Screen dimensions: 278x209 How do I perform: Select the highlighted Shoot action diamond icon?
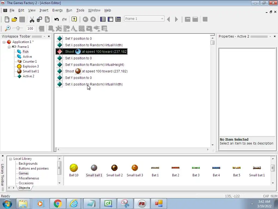[59, 51]
